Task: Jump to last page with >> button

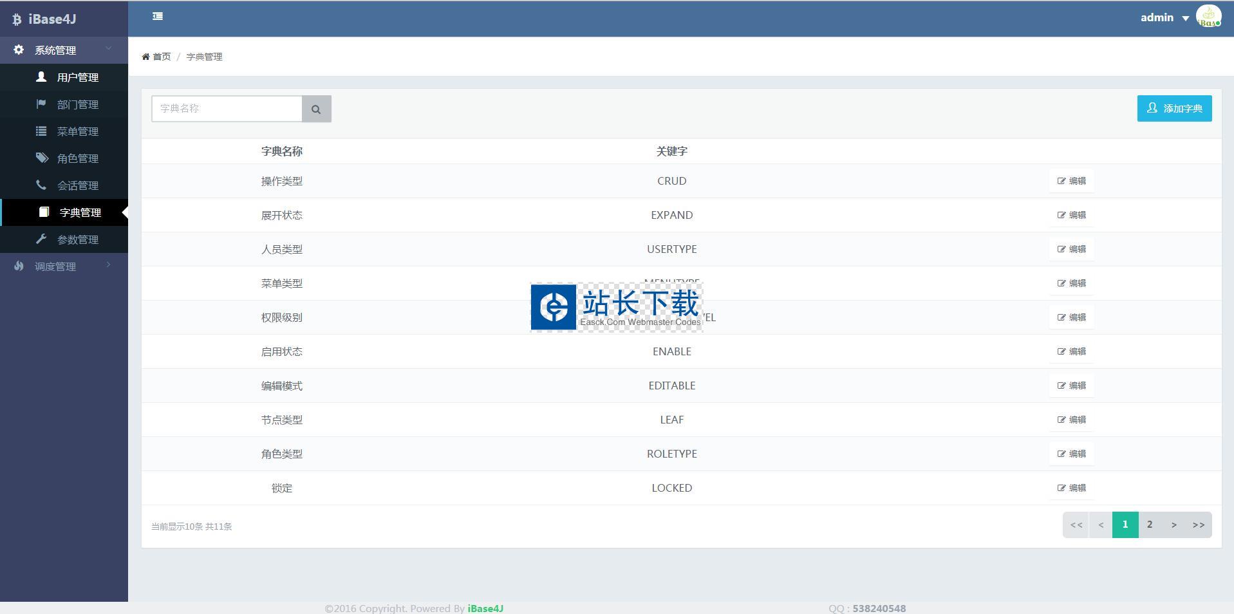Action: click(1198, 525)
